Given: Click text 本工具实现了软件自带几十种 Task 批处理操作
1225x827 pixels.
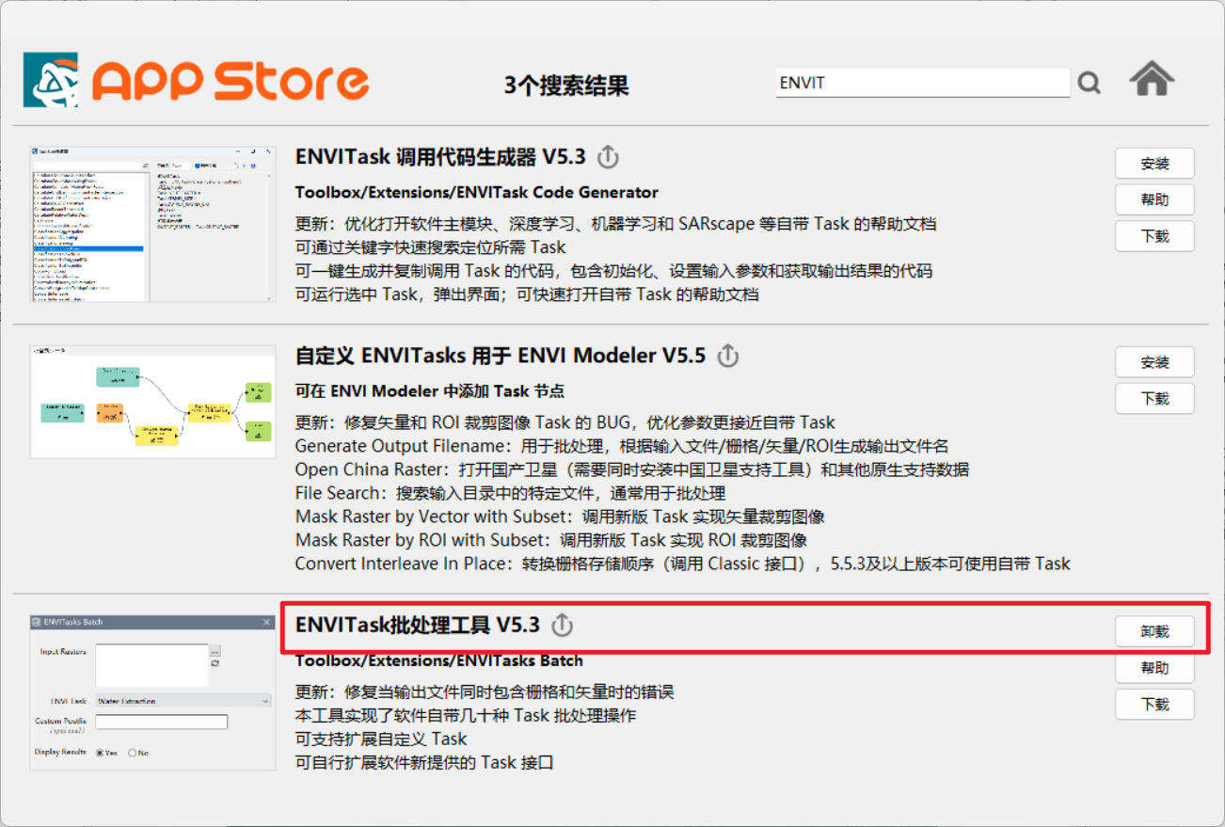Looking at the screenshot, I should pos(466,716).
